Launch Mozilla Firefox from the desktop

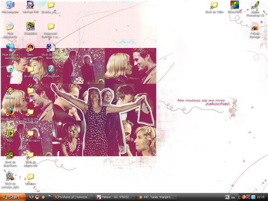point(10,112)
